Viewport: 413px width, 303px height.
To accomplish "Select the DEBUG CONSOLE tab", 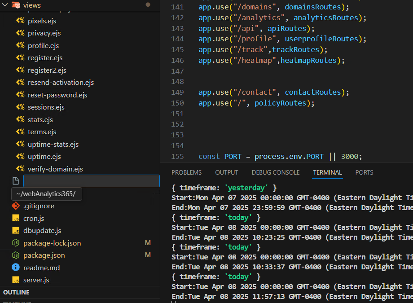I will point(275,172).
